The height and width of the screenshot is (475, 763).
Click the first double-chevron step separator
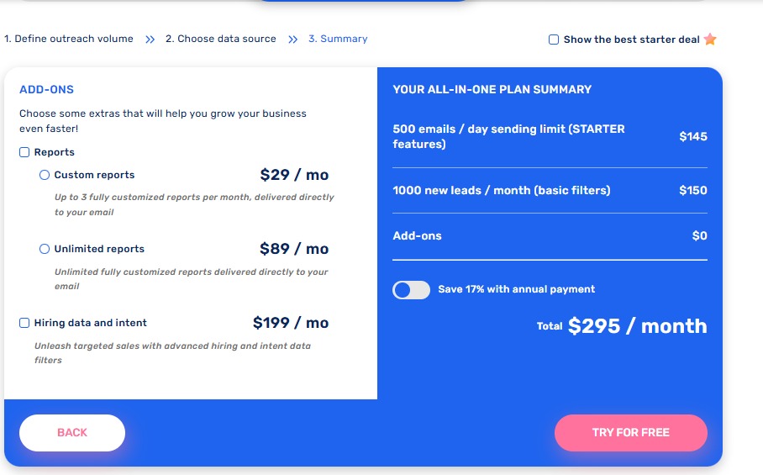150,40
